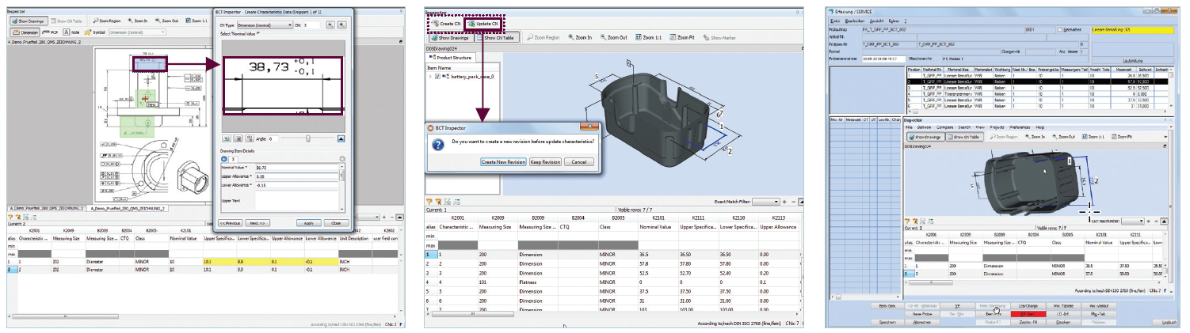This screenshot has width=1190, height=333.
Task: Select PCF mode in the left Inspector window
Action: (x=50, y=32)
